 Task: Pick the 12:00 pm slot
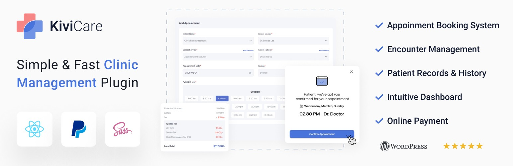tap(238, 107)
